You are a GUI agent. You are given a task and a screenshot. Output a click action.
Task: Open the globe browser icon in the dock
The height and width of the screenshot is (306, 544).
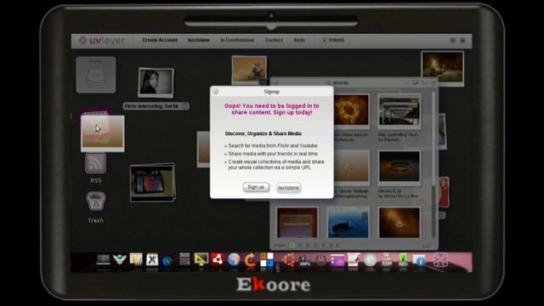pos(234,259)
